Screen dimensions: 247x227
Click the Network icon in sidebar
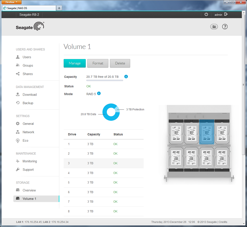pos(18,132)
